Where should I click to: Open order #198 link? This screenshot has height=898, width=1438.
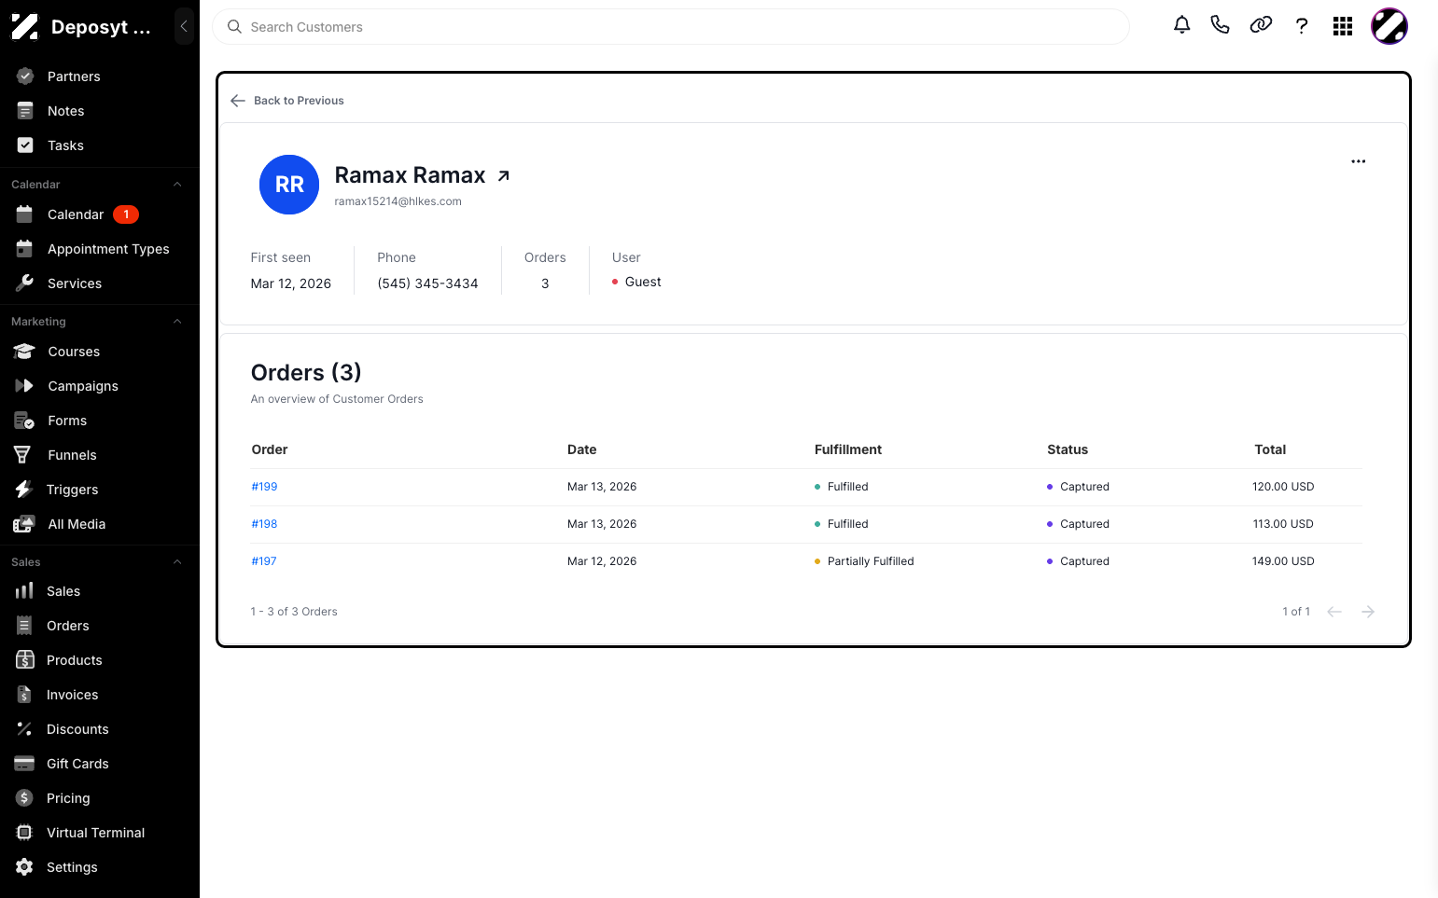(x=264, y=524)
